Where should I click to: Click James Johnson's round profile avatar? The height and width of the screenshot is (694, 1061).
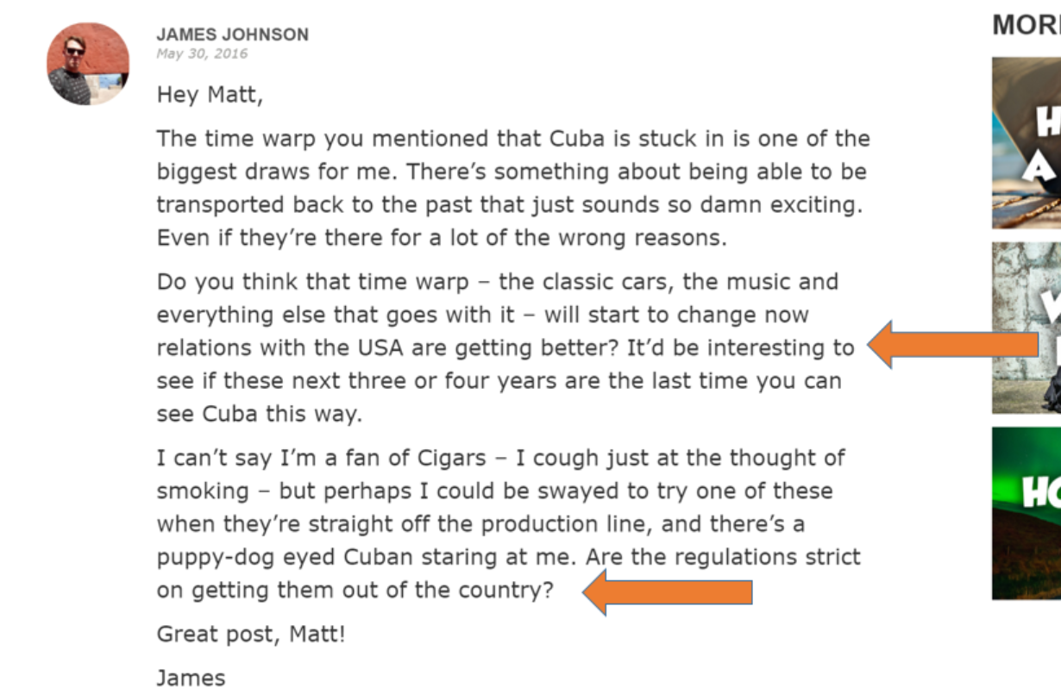[88, 64]
